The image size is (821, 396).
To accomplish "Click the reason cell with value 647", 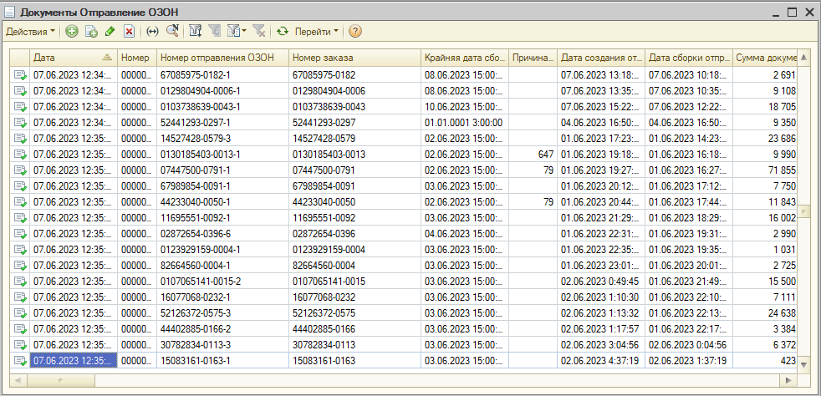I will point(533,155).
